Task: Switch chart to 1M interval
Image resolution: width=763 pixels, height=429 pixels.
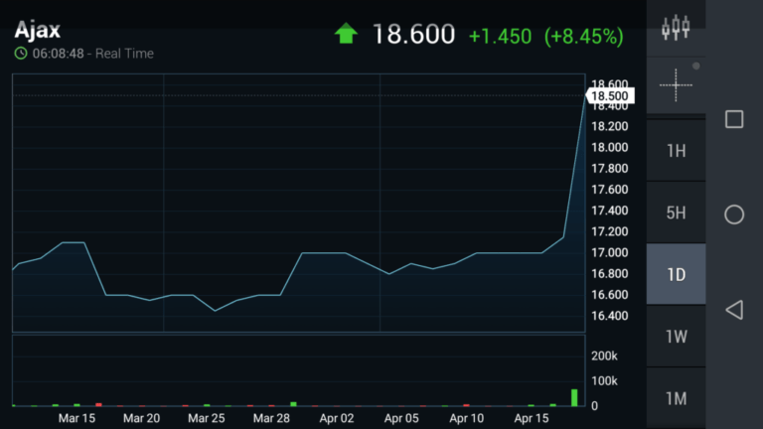Action: point(676,398)
